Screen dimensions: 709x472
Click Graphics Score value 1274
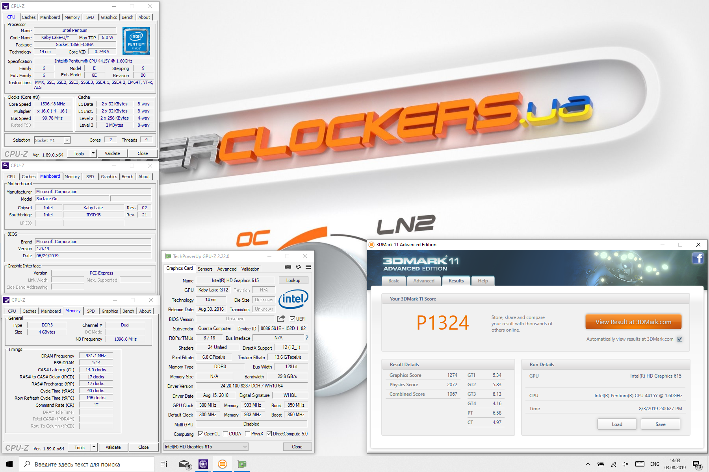click(x=452, y=375)
